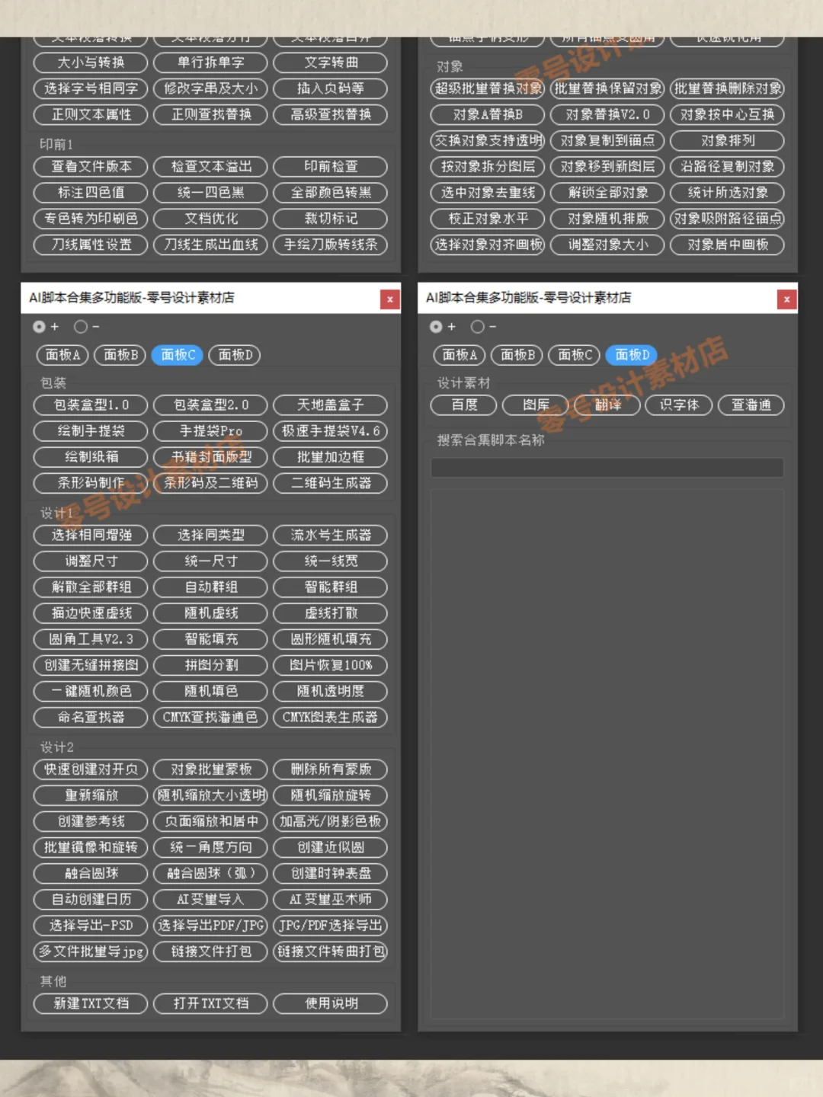Launch the 识字体 button
This screenshot has width=823, height=1097.
click(679, 405)
